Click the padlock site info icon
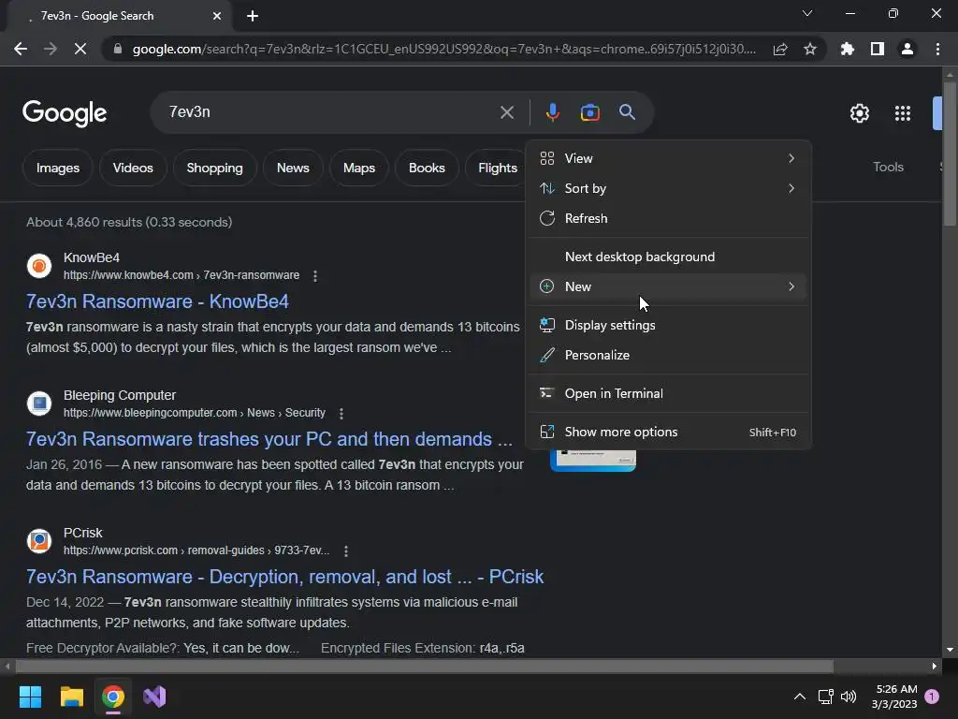 coord(117,49)
